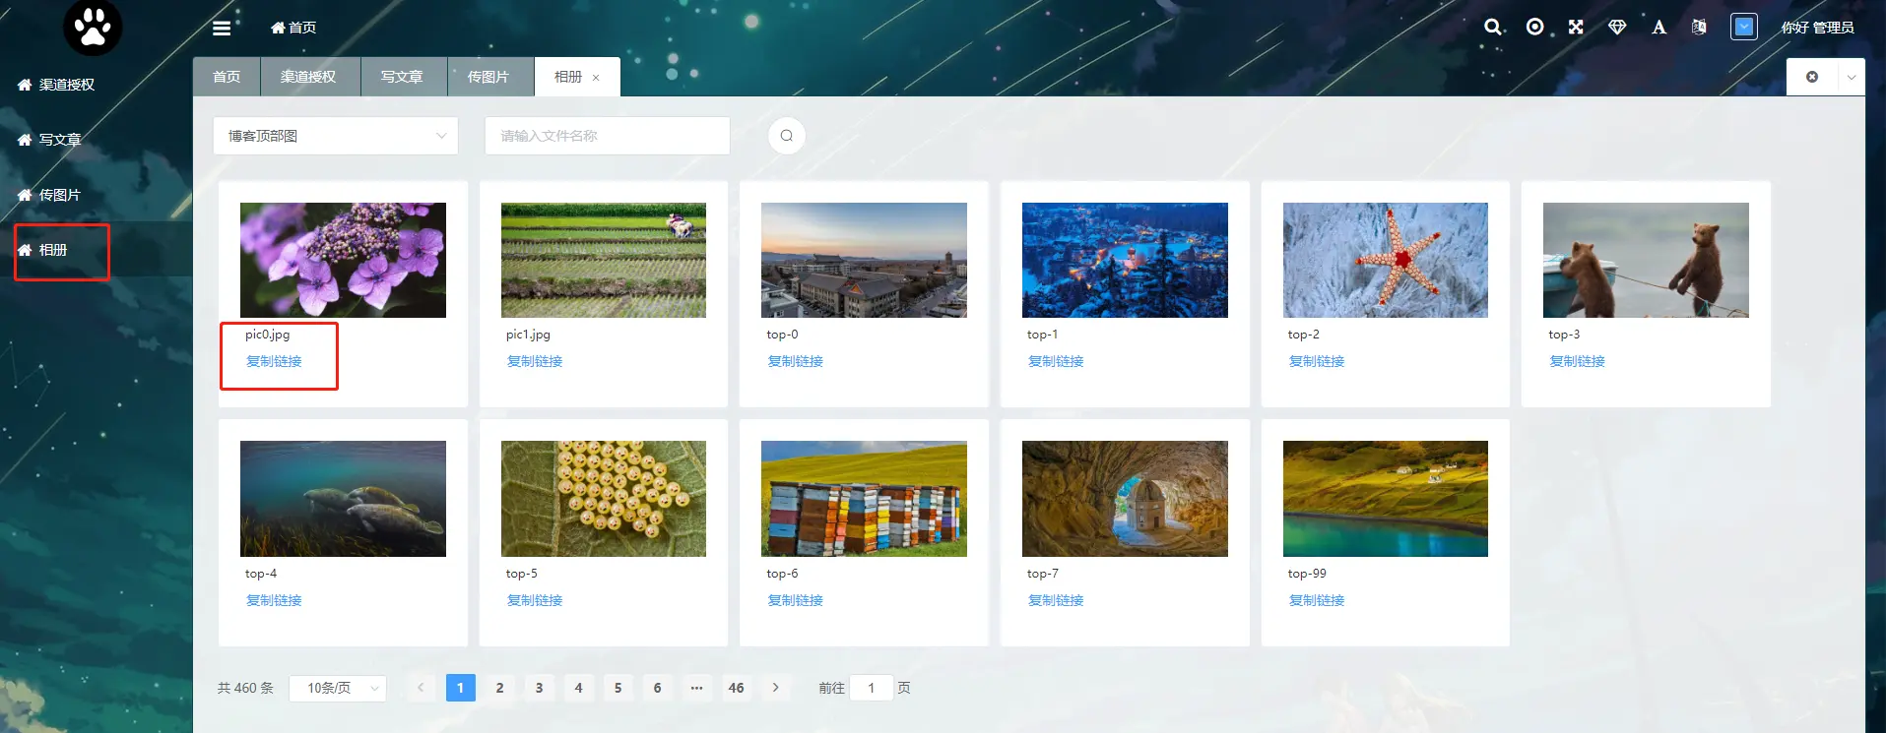Image resolution: width=1886 pixels, height=733 pixels.
Task: Focus the 请输入文件名称 input field
Action: click(608, 136)
